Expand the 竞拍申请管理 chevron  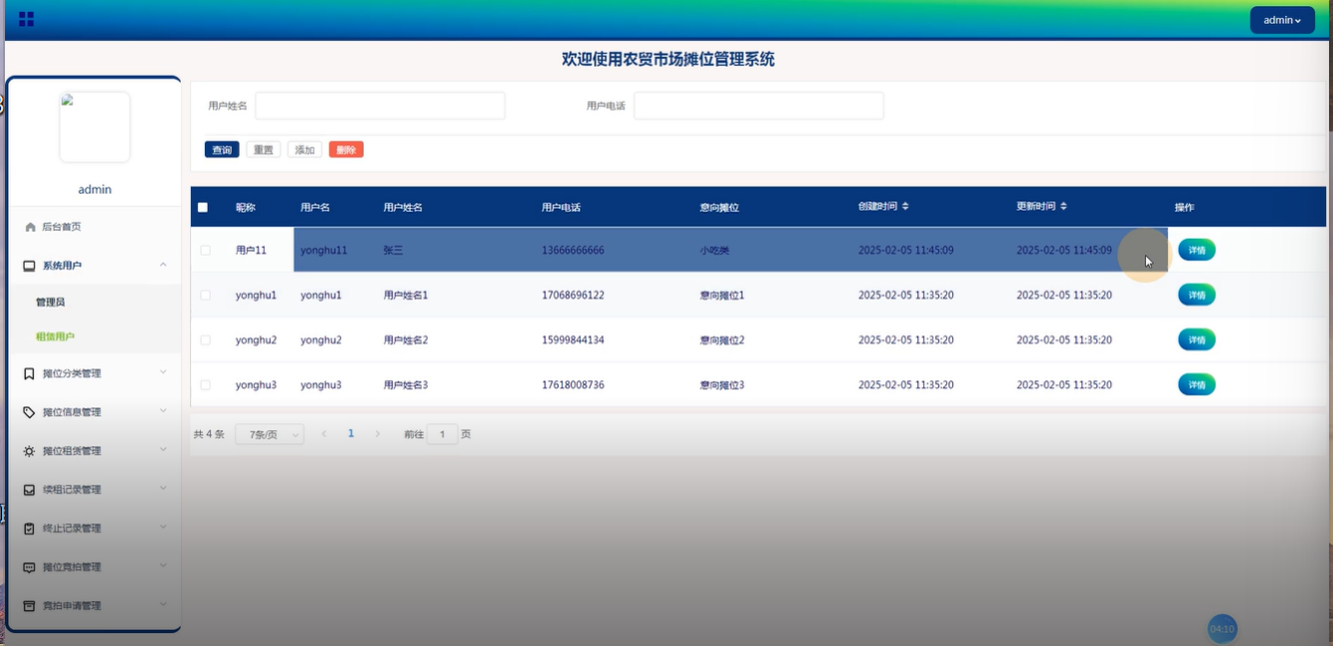(163, 605)
